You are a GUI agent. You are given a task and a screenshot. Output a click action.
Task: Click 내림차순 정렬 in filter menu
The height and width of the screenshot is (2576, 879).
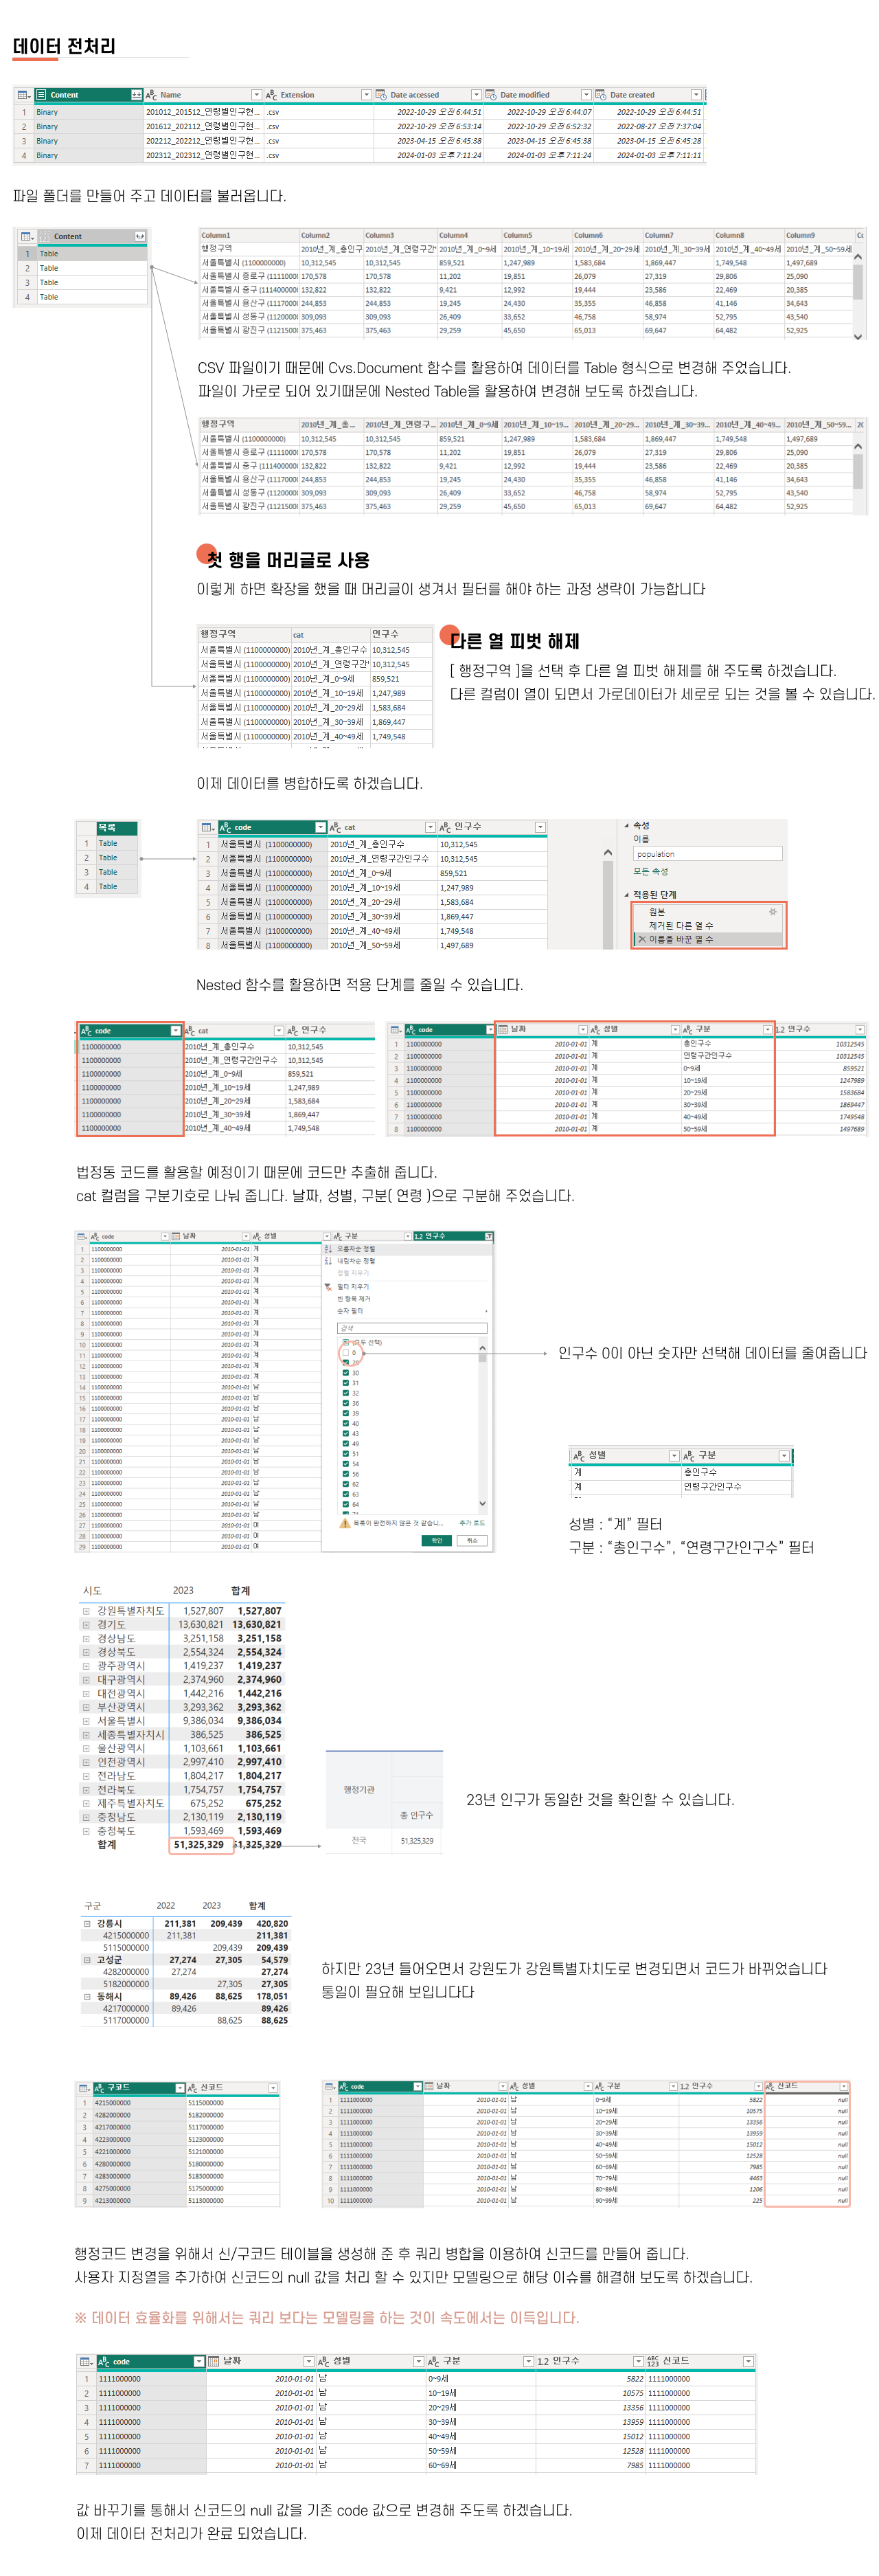click(356, 1261)
